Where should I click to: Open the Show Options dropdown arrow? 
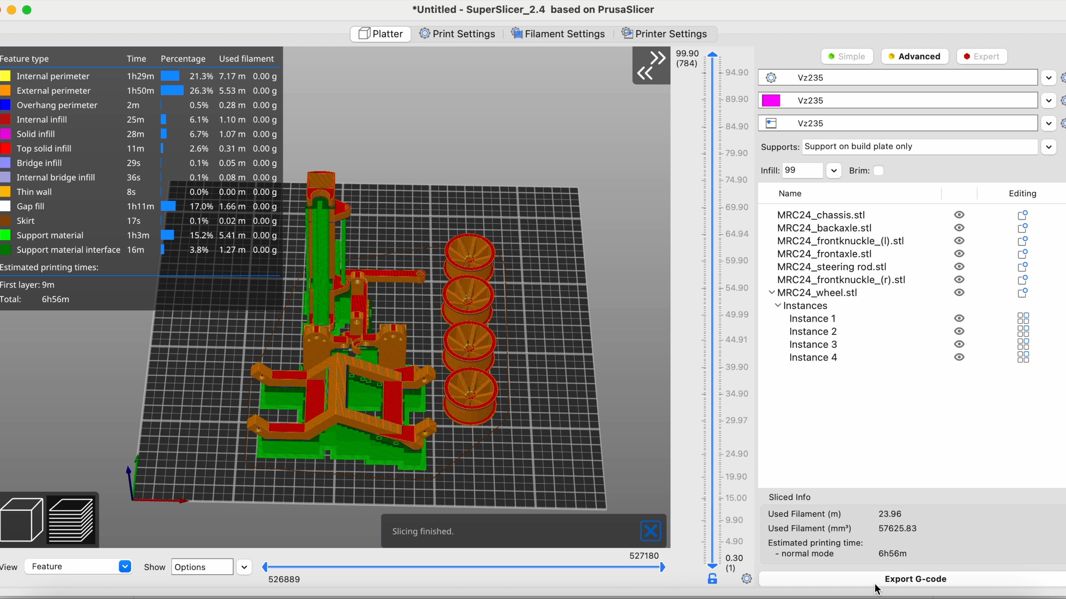tap(244, 567)
